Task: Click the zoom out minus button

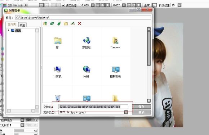Action: pyautogui.click(x=98, y=5)
